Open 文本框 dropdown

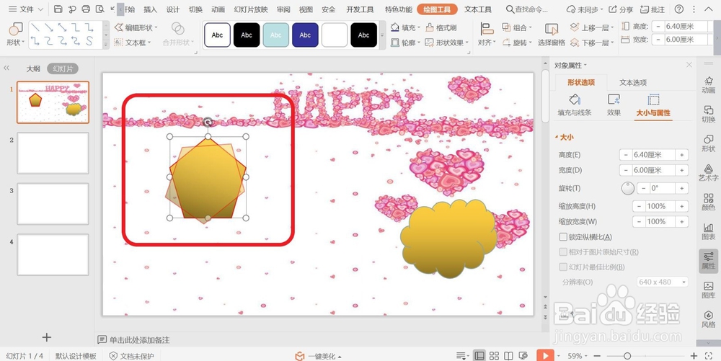(133, 43)
